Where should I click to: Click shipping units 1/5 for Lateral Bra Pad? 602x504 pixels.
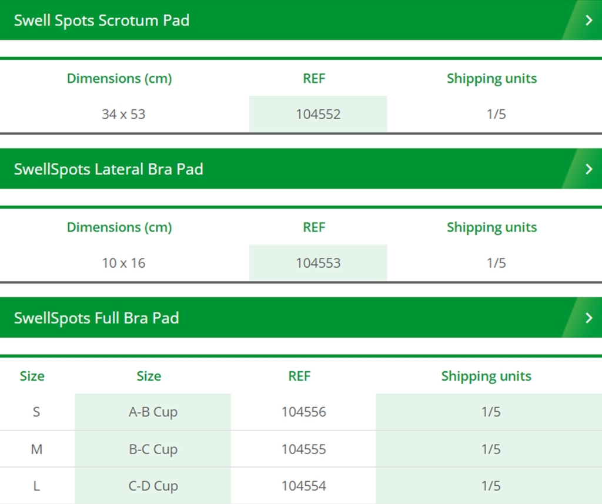click(496, 263)
